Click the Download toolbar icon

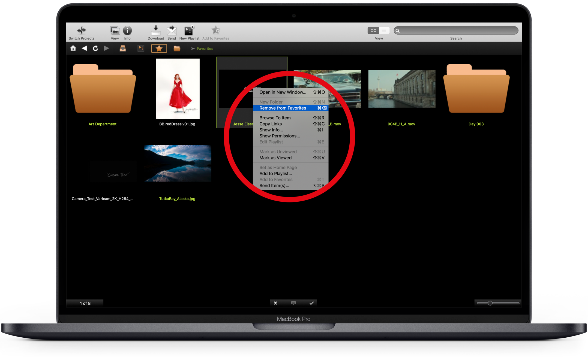pos(155,31)
